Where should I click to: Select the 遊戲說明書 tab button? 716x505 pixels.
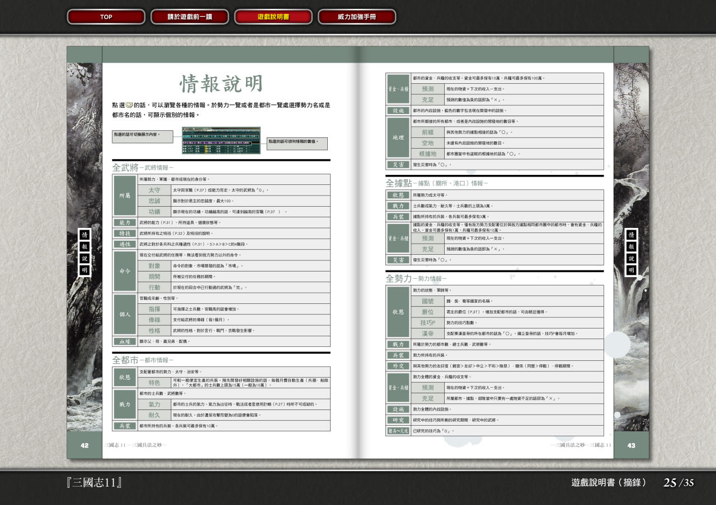pos(273,17)
